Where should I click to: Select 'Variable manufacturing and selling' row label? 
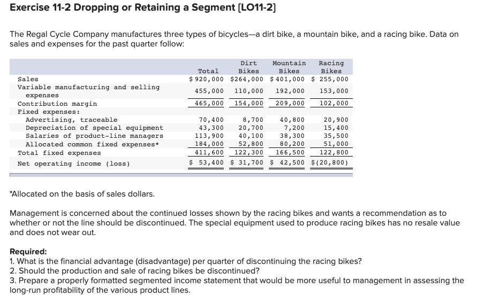tap(89, 87)
